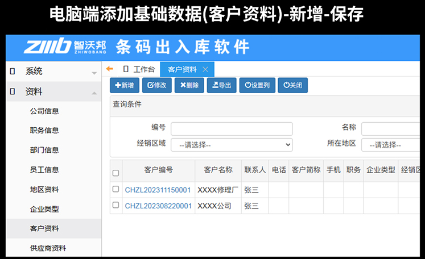Click the icon before 系统 in the sidebar
Image resolution: width=425 pixels, height=259 pixels.
(x=13, y=72)
